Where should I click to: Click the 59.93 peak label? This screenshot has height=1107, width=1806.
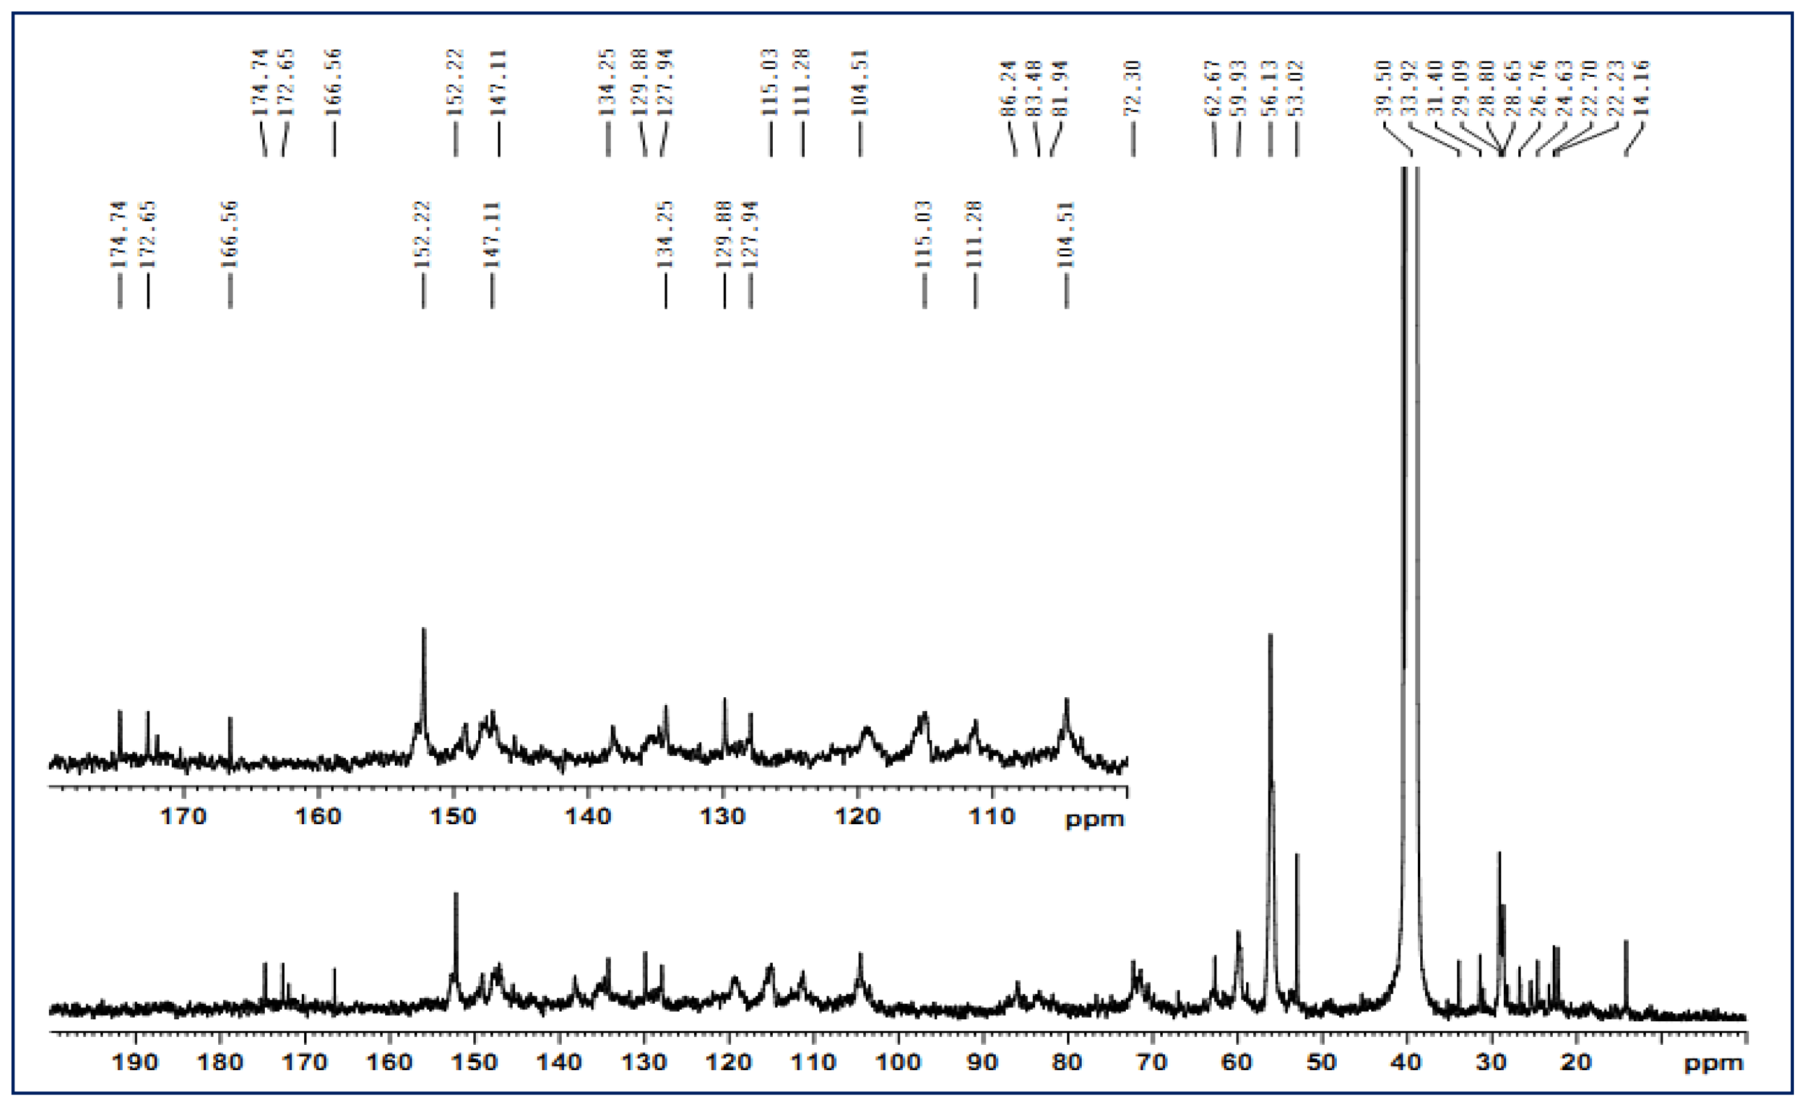pyautogui.click(x=1239, y=89)
